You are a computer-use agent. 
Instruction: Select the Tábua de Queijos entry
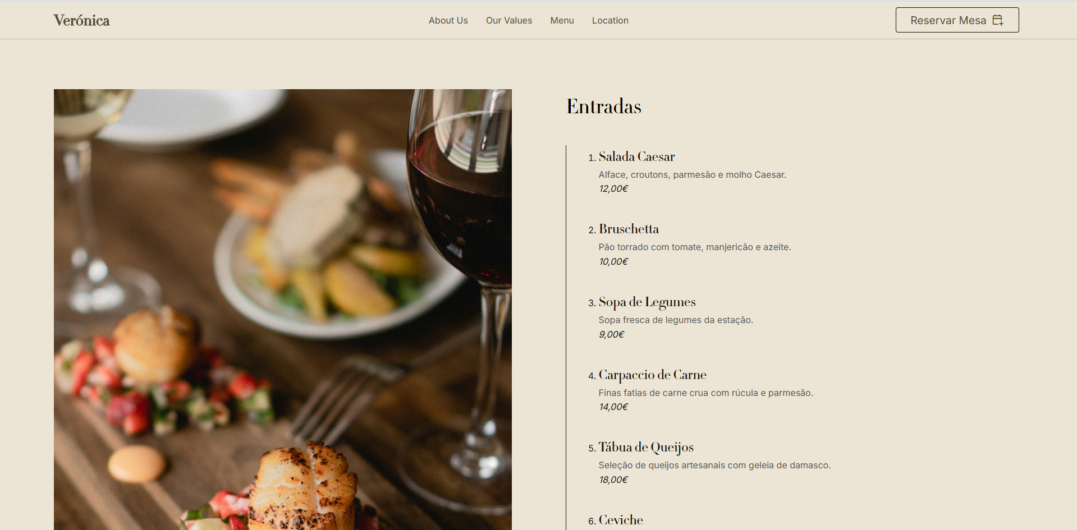pyautogui.click(x=646, y=448)
